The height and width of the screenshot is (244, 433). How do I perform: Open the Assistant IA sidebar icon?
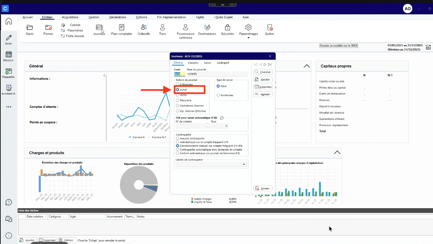point(8,90)
